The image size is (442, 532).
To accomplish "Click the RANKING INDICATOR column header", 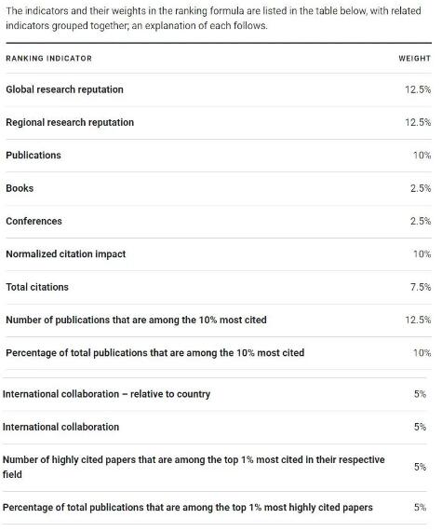I will coord(48,59).
